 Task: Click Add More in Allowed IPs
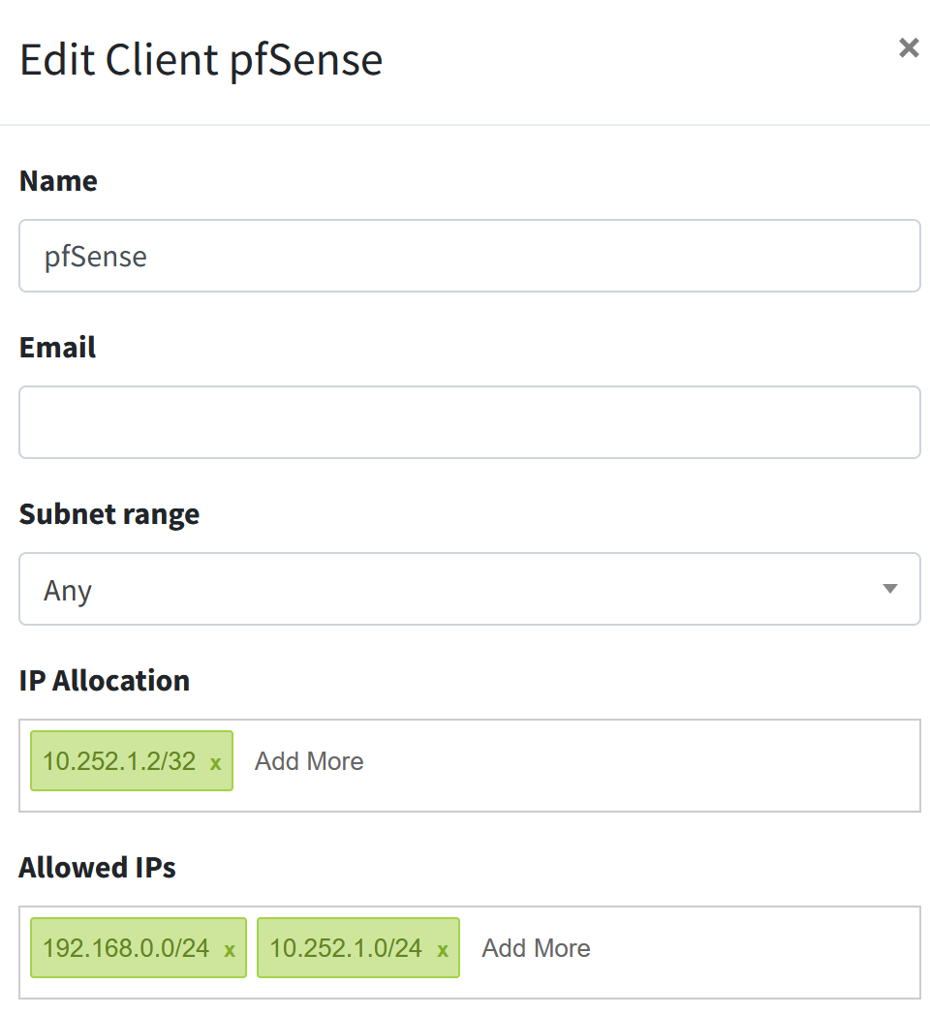pyautogui.click(x=537, y=948)
